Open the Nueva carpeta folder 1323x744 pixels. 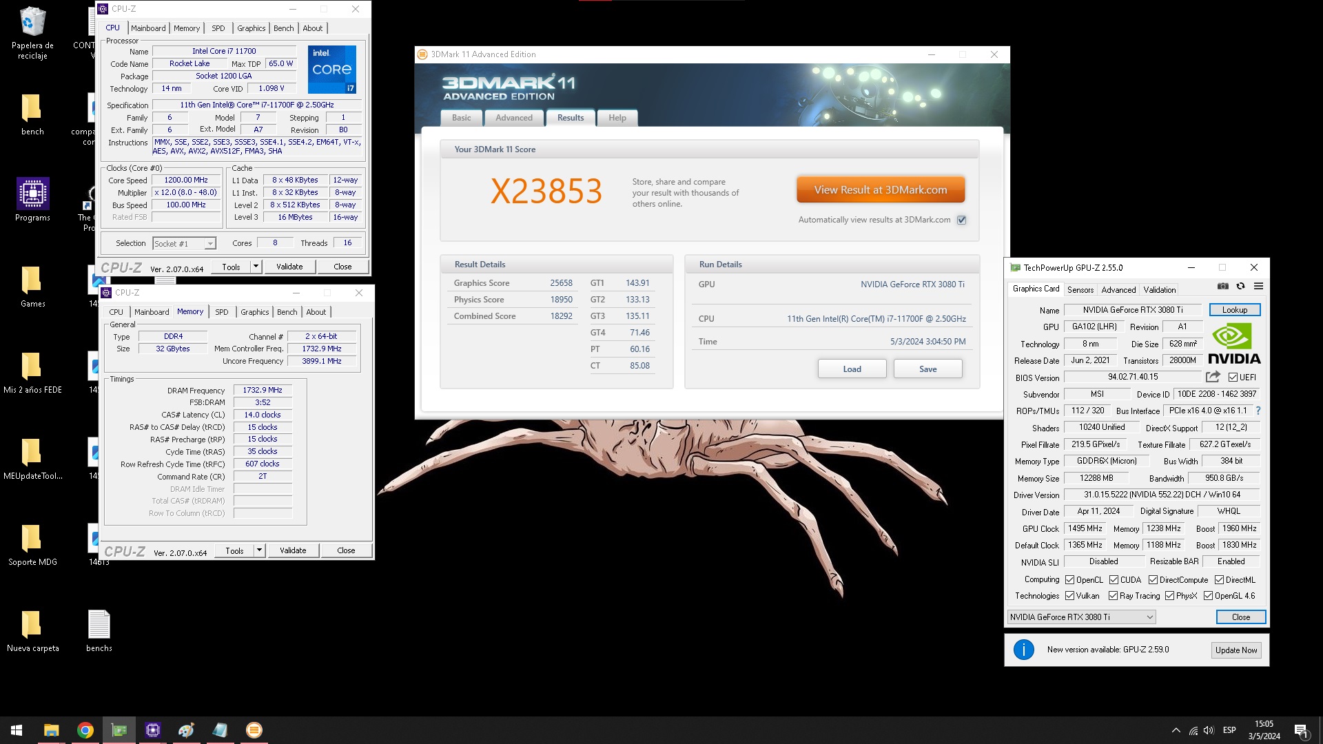(x=32, y=630)
